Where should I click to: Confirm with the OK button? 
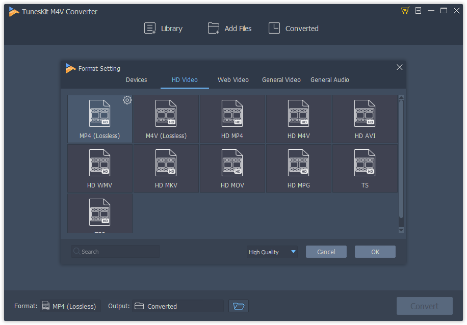[375, 252]
